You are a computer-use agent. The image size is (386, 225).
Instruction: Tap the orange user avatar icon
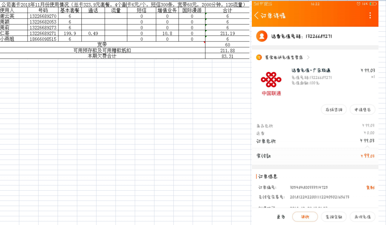261,36
